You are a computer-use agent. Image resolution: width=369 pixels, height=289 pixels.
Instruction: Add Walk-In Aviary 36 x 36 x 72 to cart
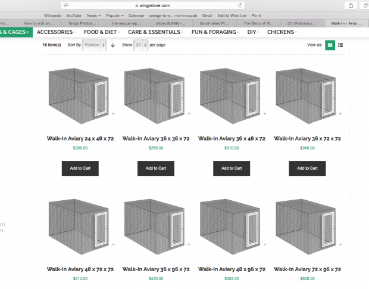pyautogui.click(x=156, y=168)
